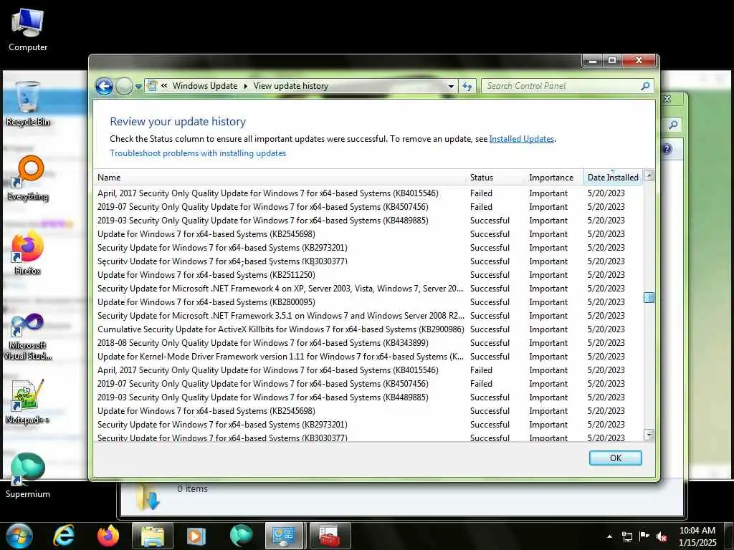Click the vertical scrollbar thumb
The image size is (734, 550).
tap(649, 297)
